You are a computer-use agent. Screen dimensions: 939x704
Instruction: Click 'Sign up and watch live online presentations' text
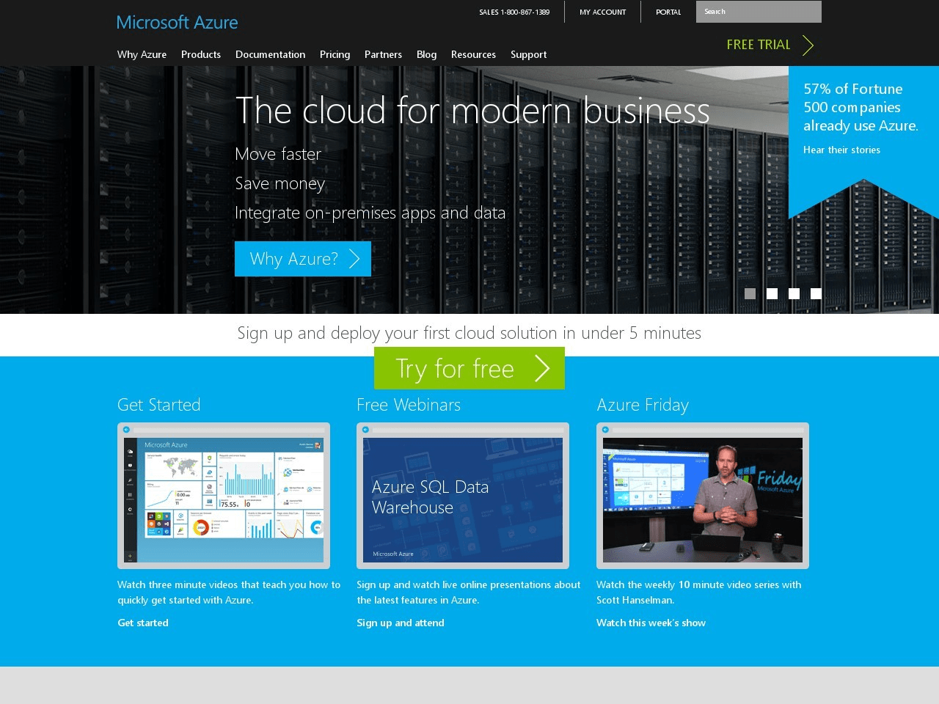click(x=469, y=593)
